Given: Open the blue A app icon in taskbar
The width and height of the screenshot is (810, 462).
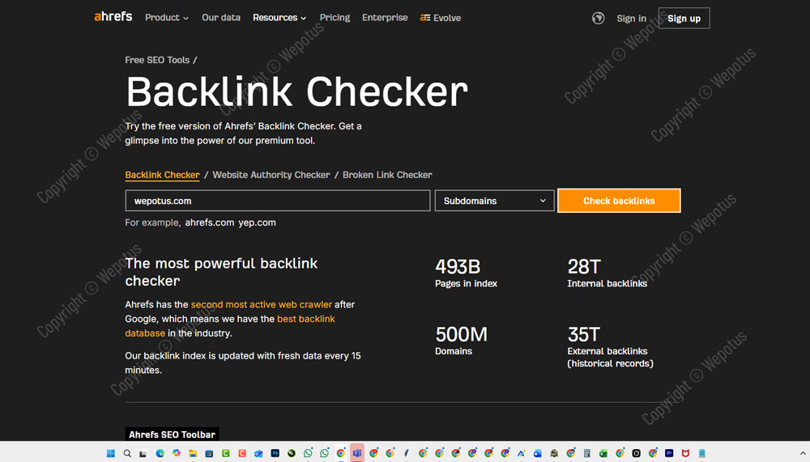Looking at the screenshot, I should (x=521, y=453).
